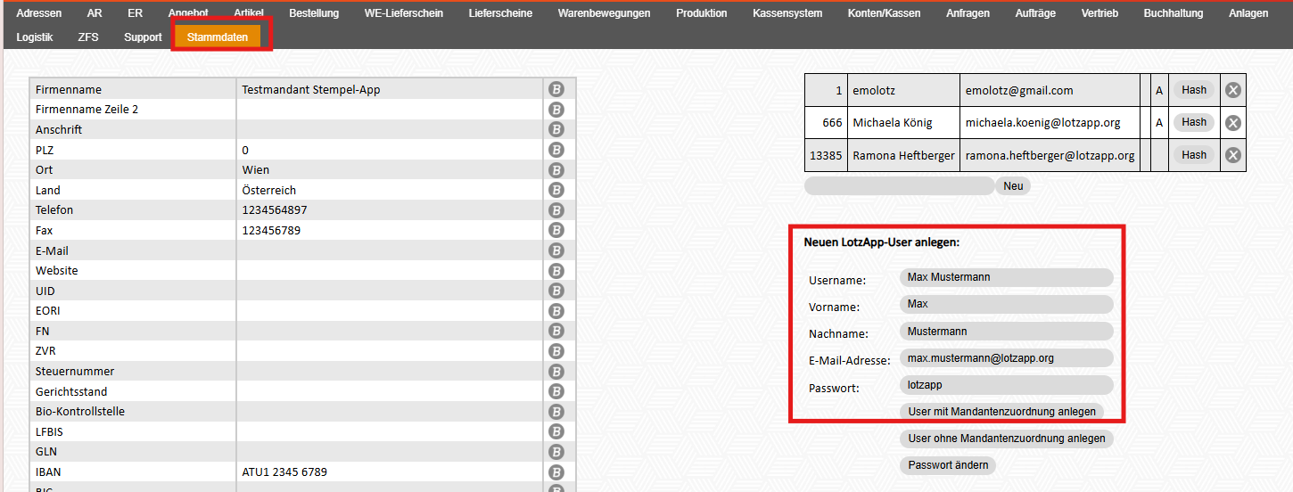Image resolution: width=1293 pixels, height=492 pixels.
Task: Open the Logistik menu
Action: coord(35,37)
